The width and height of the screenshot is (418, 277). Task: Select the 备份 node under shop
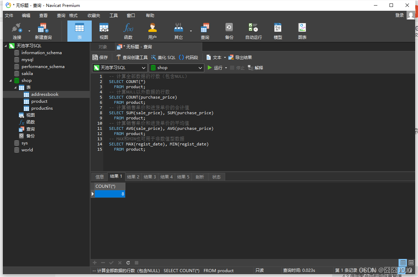tap(31, 136)
